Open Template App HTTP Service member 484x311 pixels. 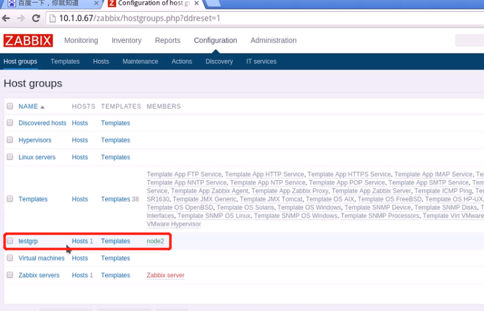coord(264,174)
